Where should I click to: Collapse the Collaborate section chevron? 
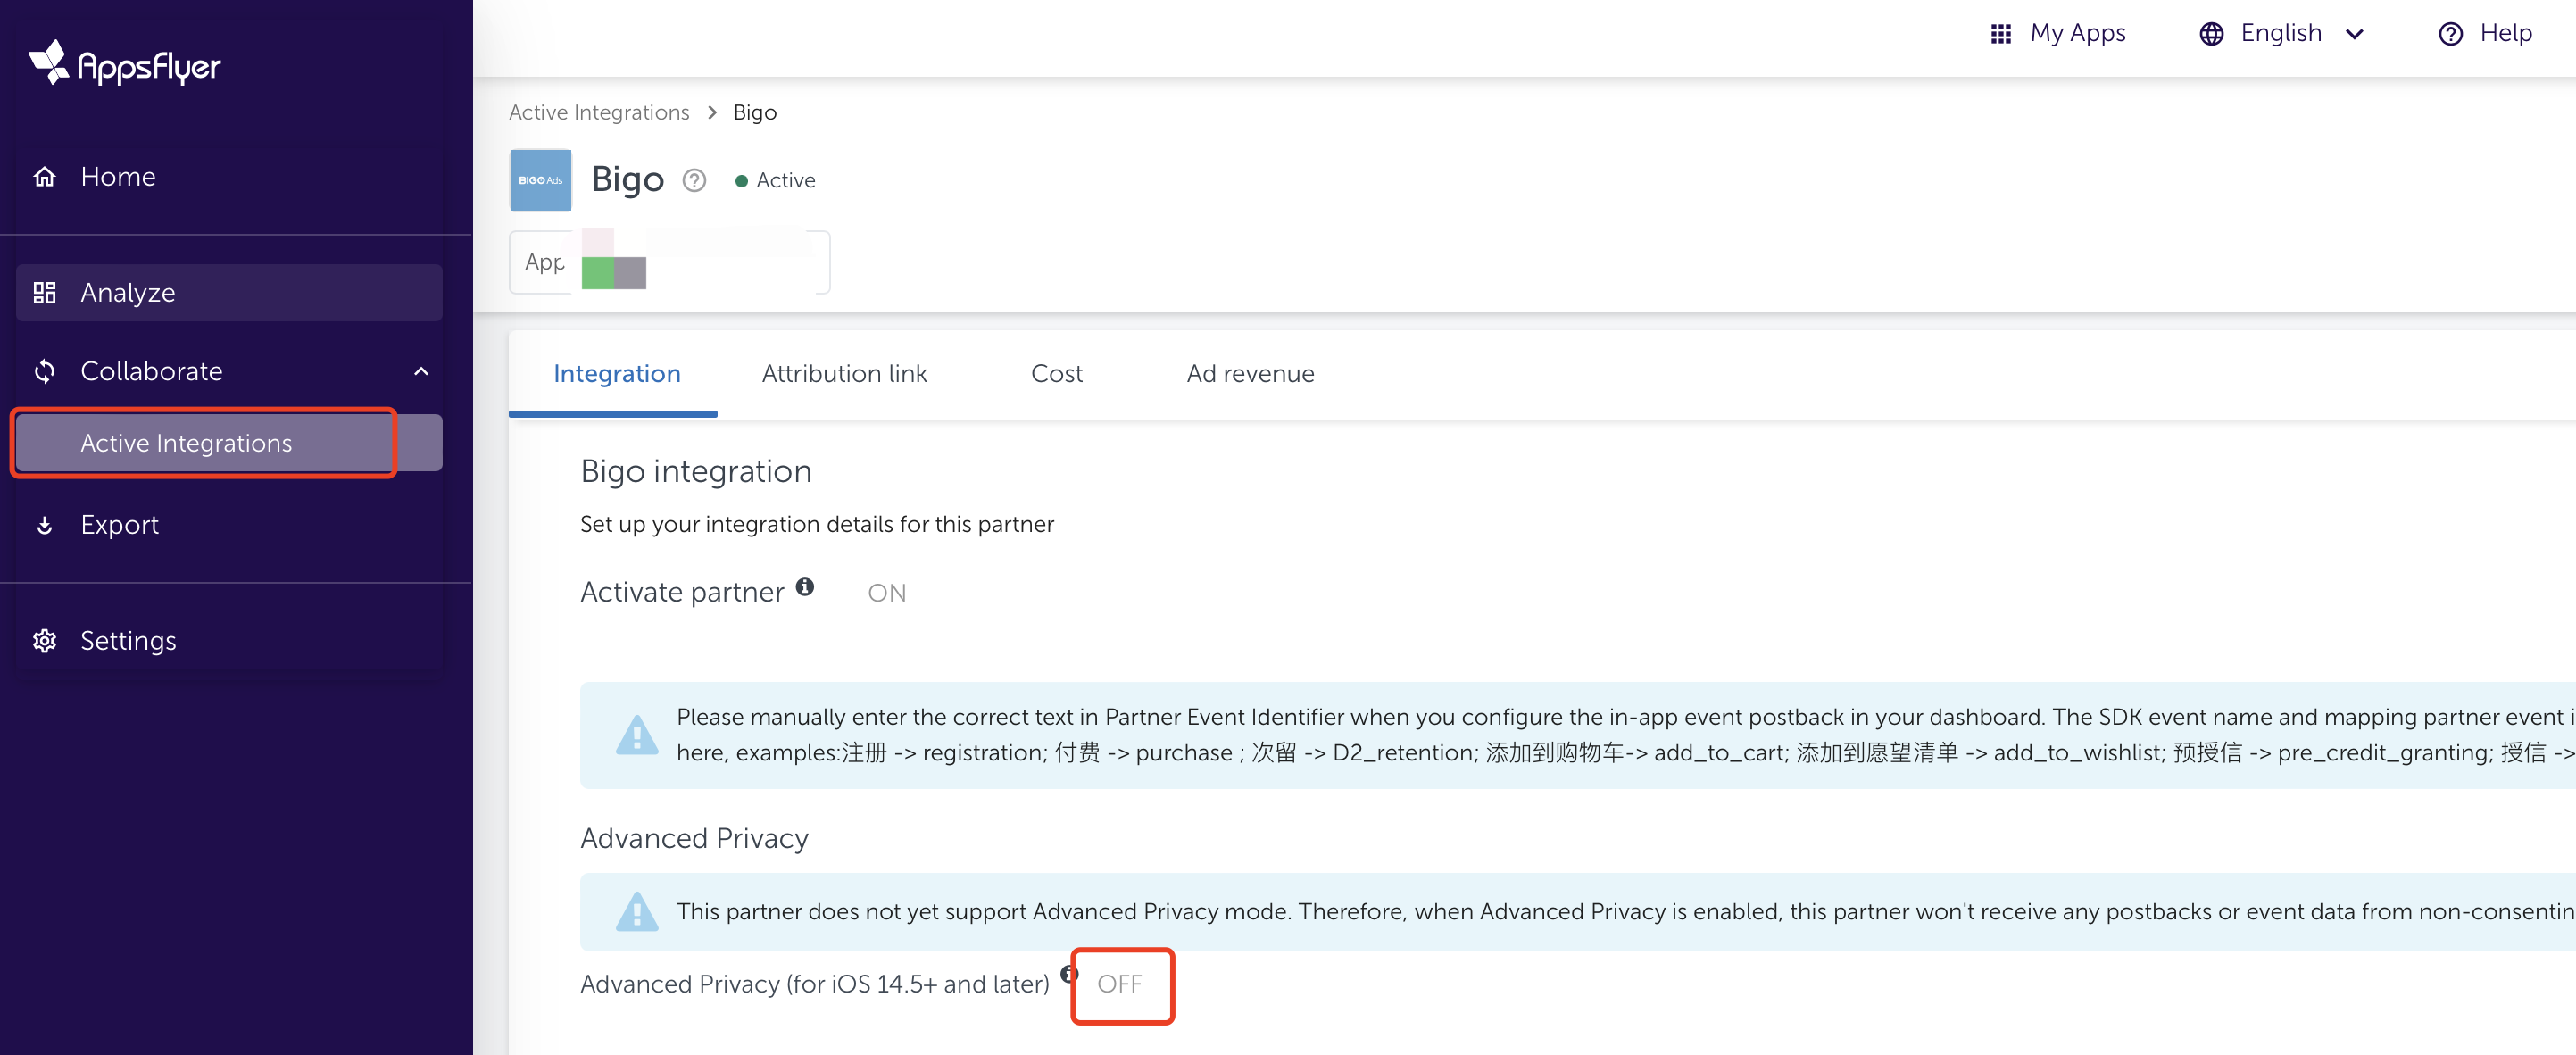click(x=422, y=372)
